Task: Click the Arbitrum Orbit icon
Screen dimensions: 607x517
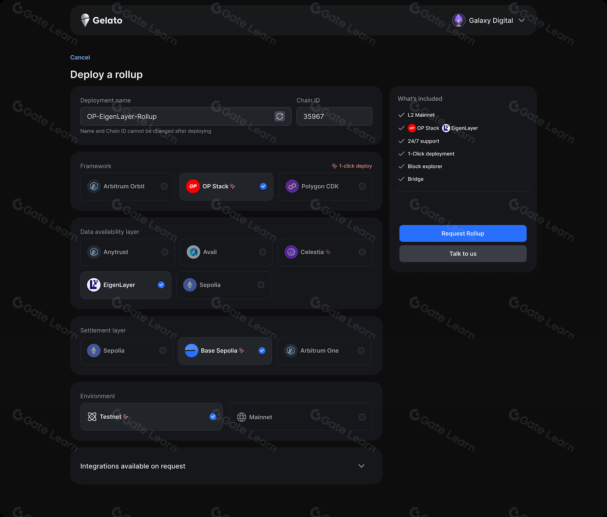Action: (93, 186)
